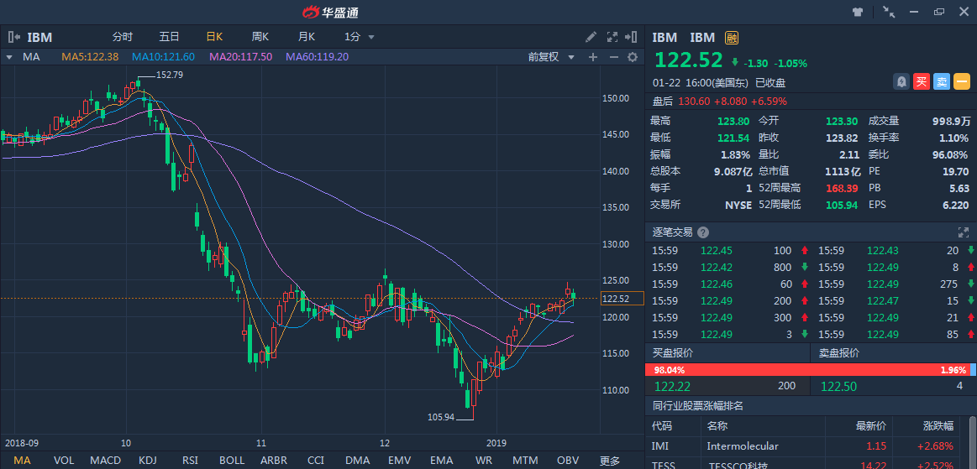The width and height of the screenshot is (977, 469).
Task: Switch to 周K weekly chart tab
Action: pyautogui.click(x=260, y=37)
